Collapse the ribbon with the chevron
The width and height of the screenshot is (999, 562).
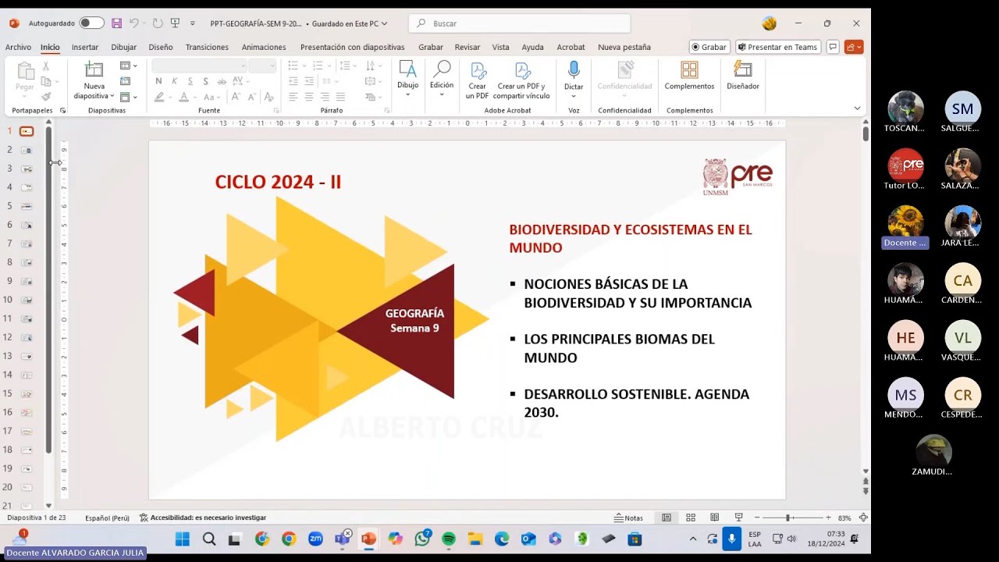(x=857, y=108)
